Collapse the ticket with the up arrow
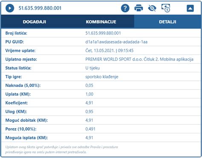The image size is (202, 158). coord(190,8)
